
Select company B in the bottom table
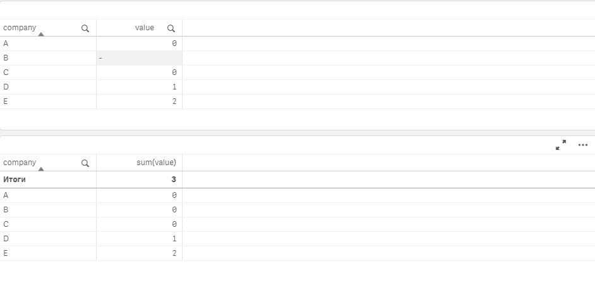[48, 210]
